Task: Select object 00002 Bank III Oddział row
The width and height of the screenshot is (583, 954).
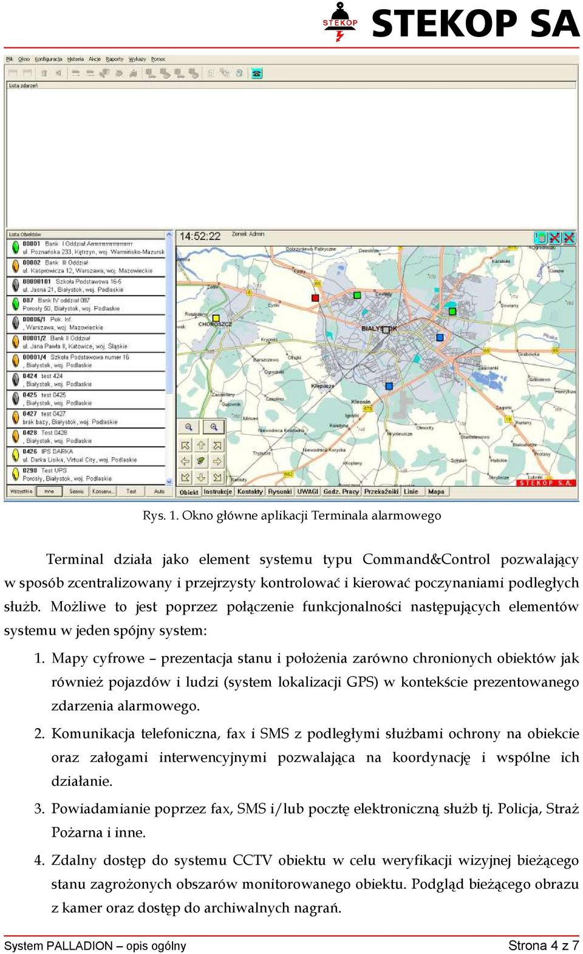Action: point(86,267)
